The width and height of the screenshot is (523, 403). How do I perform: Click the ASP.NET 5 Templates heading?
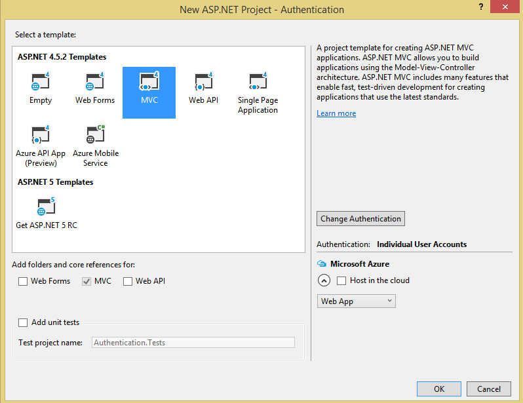(55, 182)
